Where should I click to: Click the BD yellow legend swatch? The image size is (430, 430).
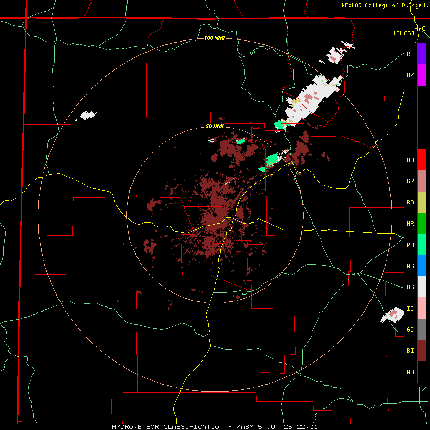422,203
